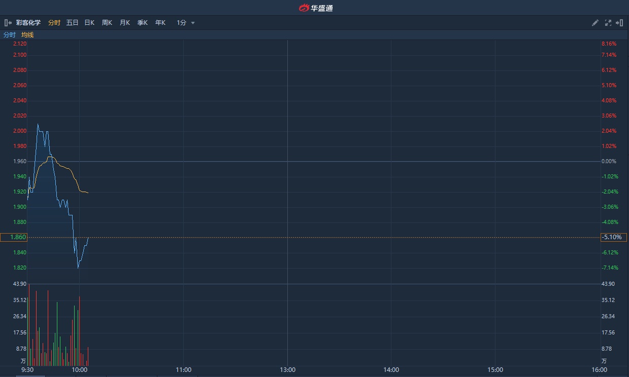Switch to 年K chart
This screenshot has width=629, height=377.
(160, 23)
